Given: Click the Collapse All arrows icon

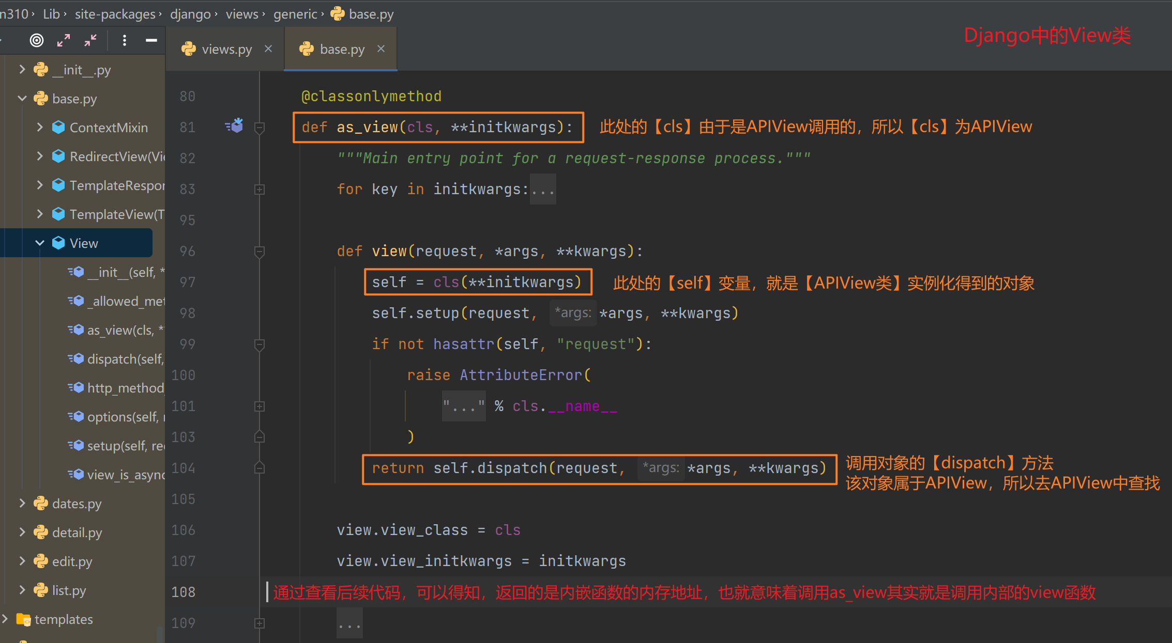Looking at the screenshot, I should [90, 40].
